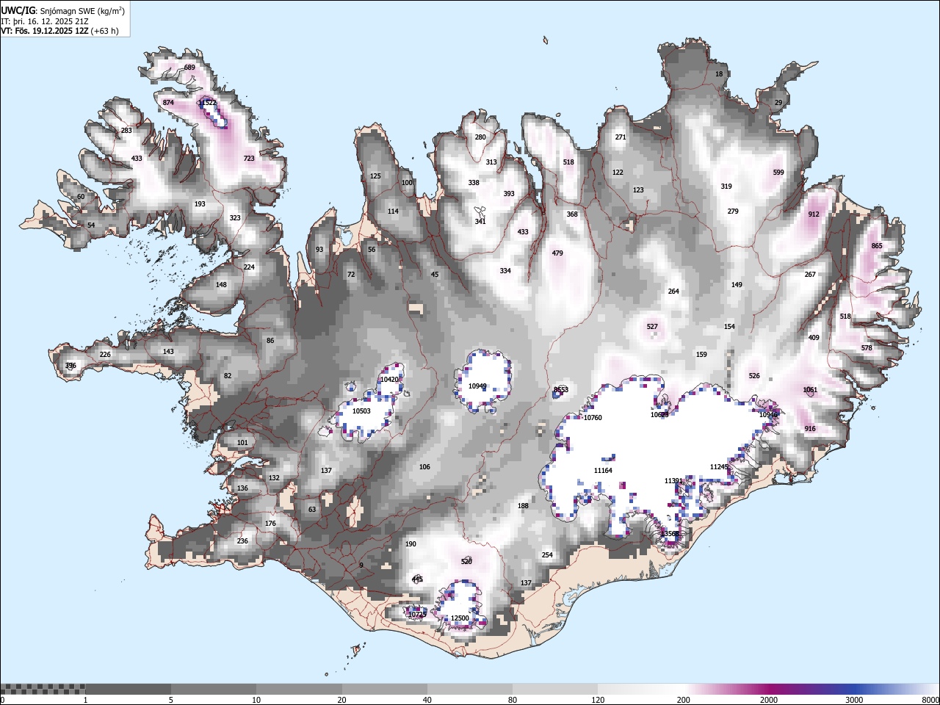Click the value label '54'
The height and width of the screenshot is (705, 940).
pyautogui.click(x=91, y=225)
